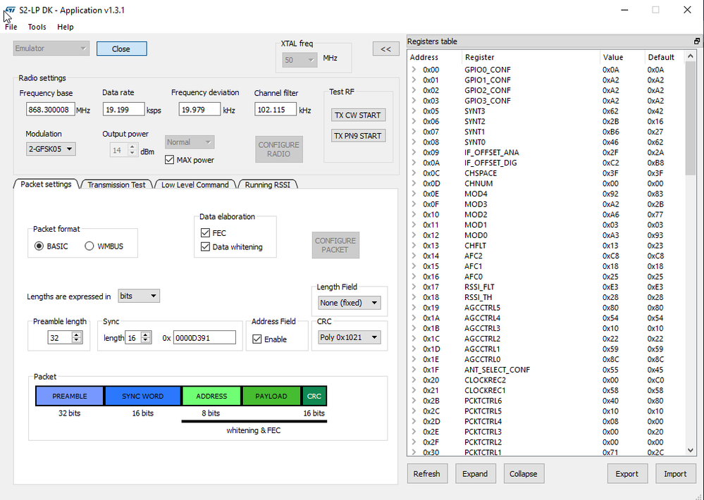Click the MOD2 register name
The height and width of the screenshot is (500, 704).
point(476,215)
